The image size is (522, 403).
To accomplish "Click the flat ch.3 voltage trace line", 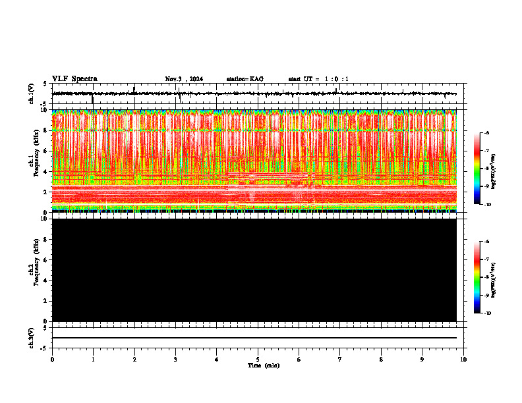I will point(254,338).
